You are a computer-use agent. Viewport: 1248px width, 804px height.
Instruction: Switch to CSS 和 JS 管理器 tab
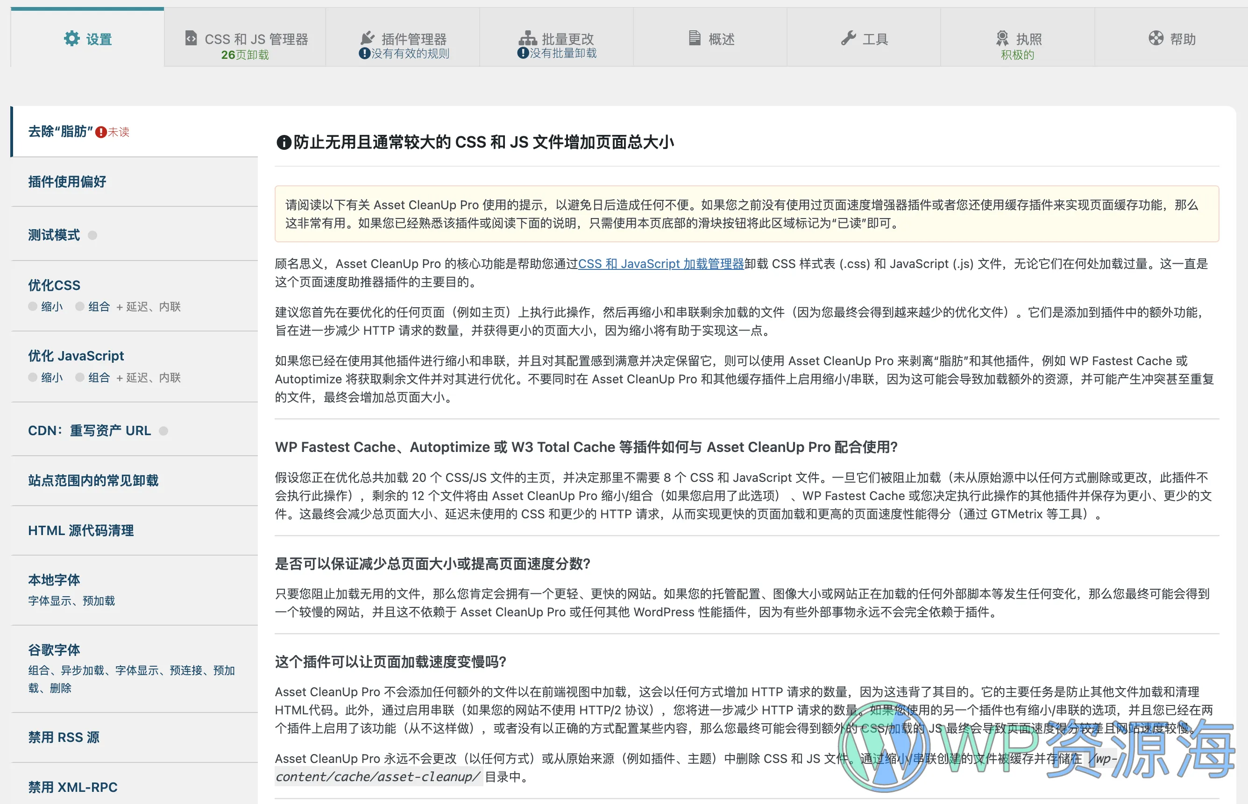[x=245, y=38]
